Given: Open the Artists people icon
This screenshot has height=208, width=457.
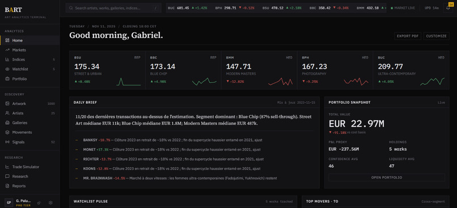Looking at the screenshot, I should click(x=7, y=113).
